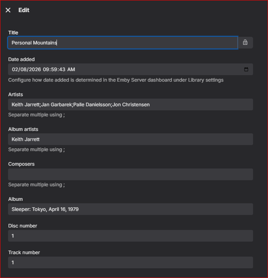Image resolution: width=268 pixels, height=278 pixels.
Task: Click the Album artists field containing Keith Jarrett
Action: pyautogui.click(x=130, y=139)
